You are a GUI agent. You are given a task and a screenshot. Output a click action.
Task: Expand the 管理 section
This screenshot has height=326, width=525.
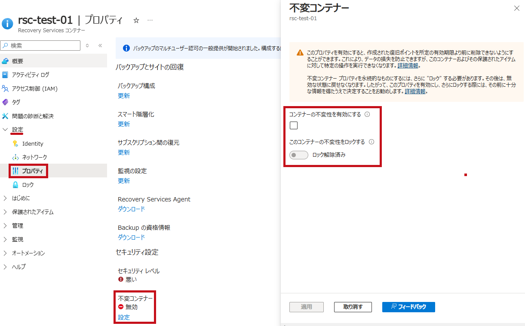(x=5, y=226)
